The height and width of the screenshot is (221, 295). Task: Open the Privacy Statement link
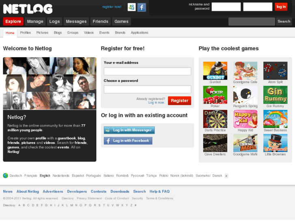(89, 198)
